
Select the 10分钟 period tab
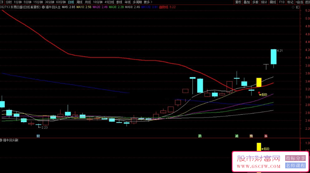pyautogui.click(x=98, y=2)
